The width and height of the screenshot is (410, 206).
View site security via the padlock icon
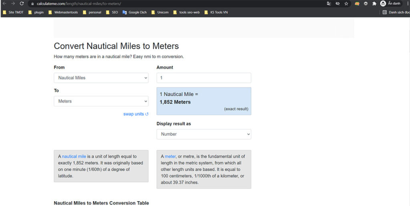32,4
